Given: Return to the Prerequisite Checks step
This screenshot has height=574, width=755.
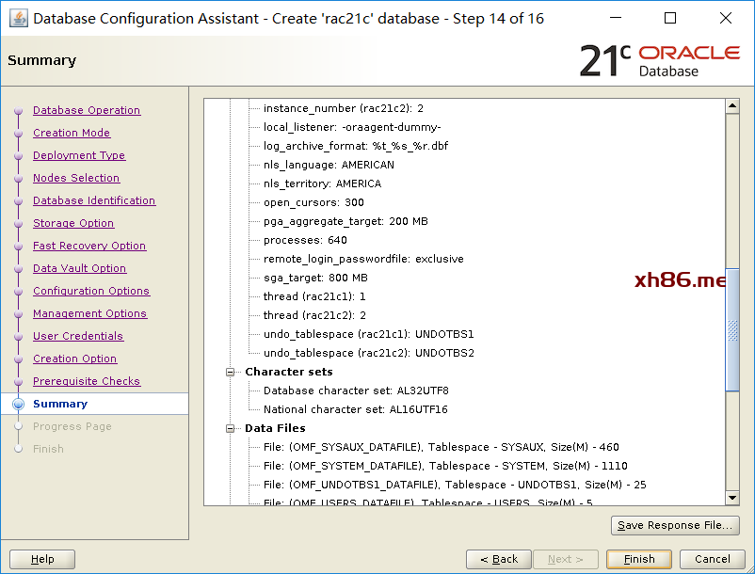Looking at the screenshot, I should pyautogui.click(x=87, y=381).
